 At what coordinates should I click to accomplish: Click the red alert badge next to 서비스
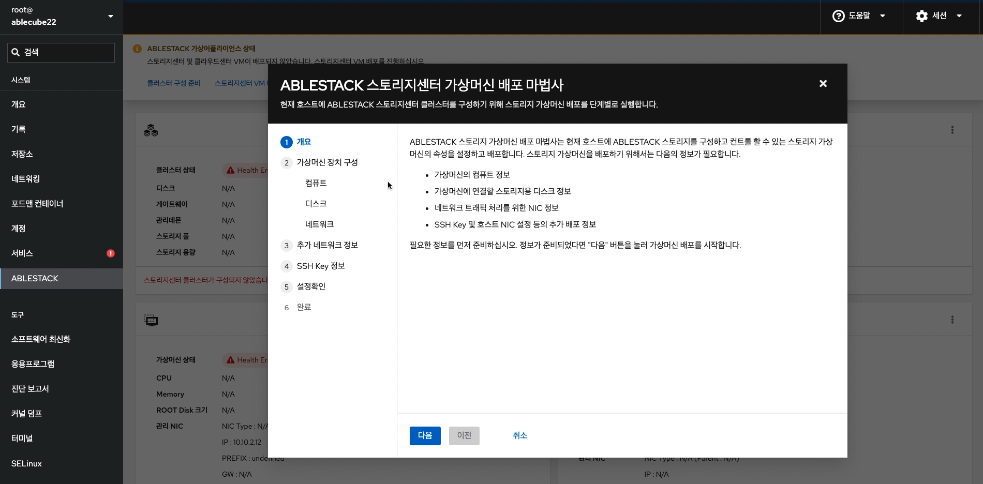[x=110, y=253]
